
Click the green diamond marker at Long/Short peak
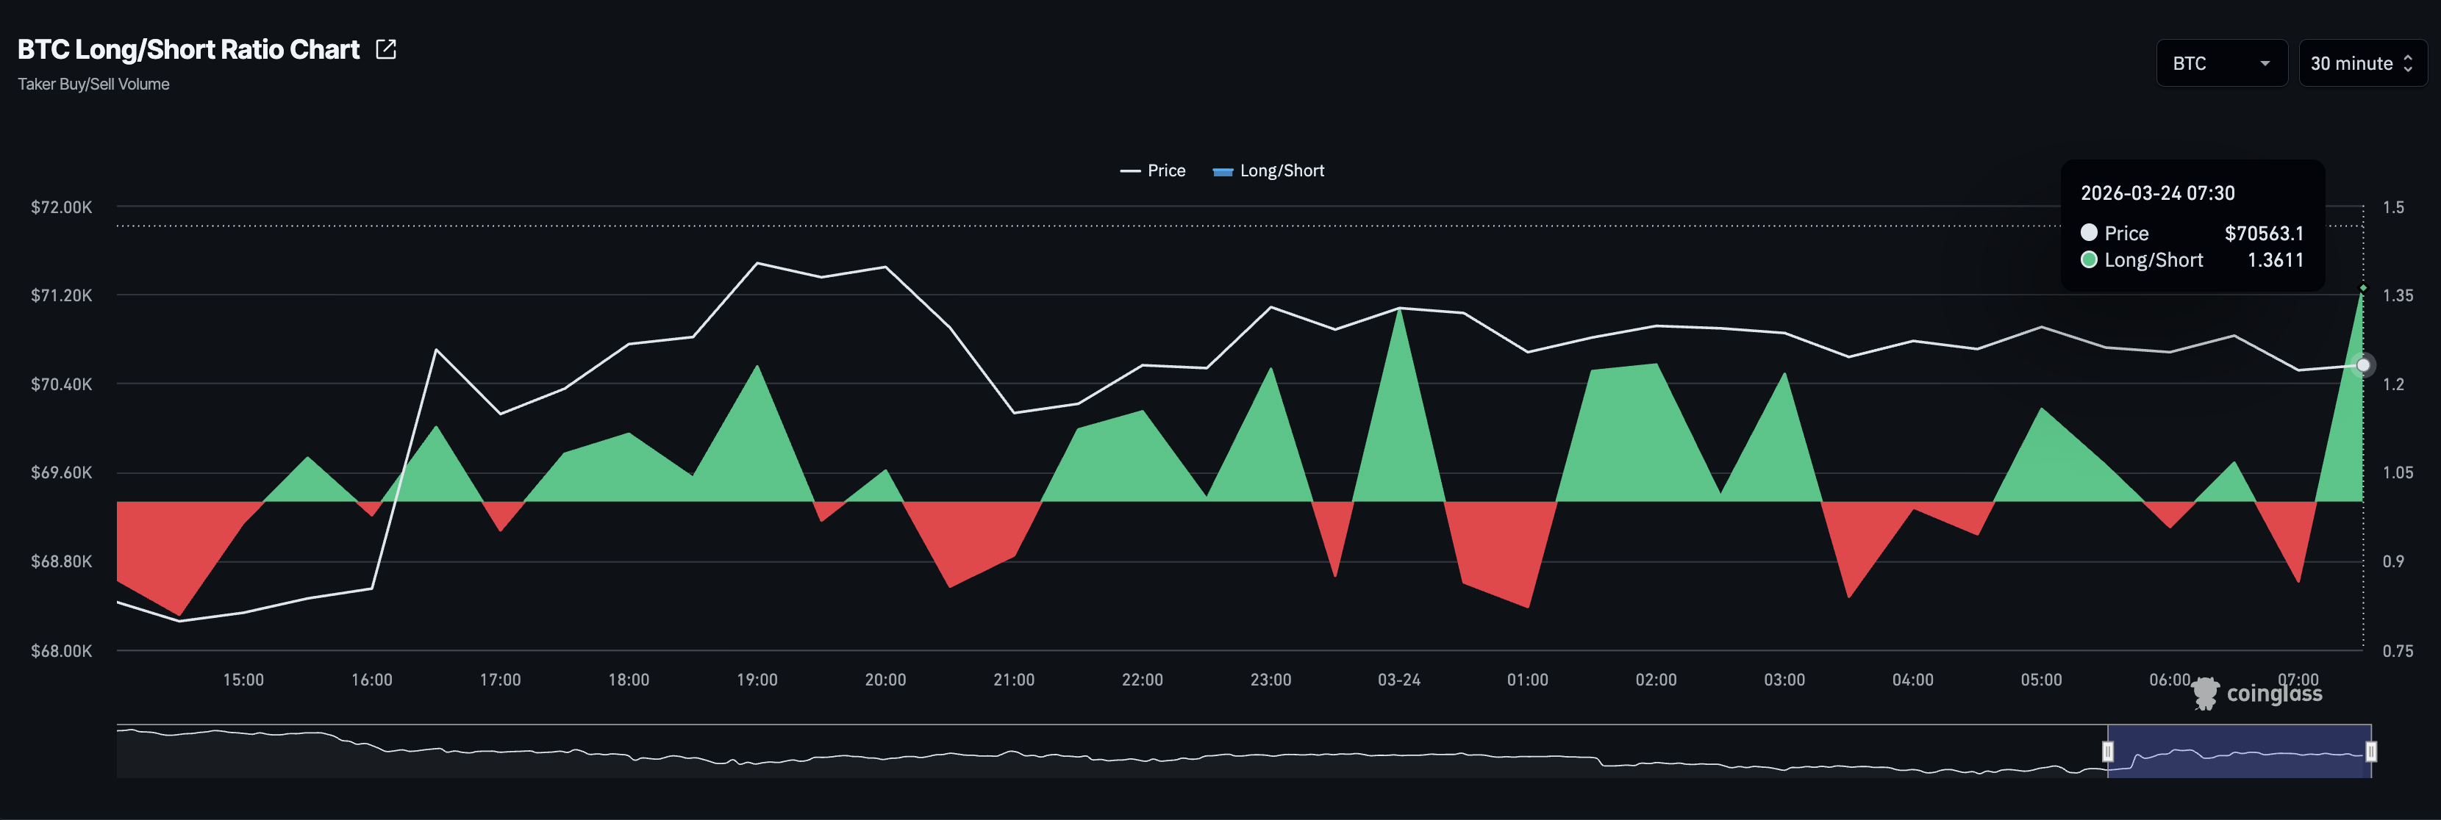[x=2363, y=288]
